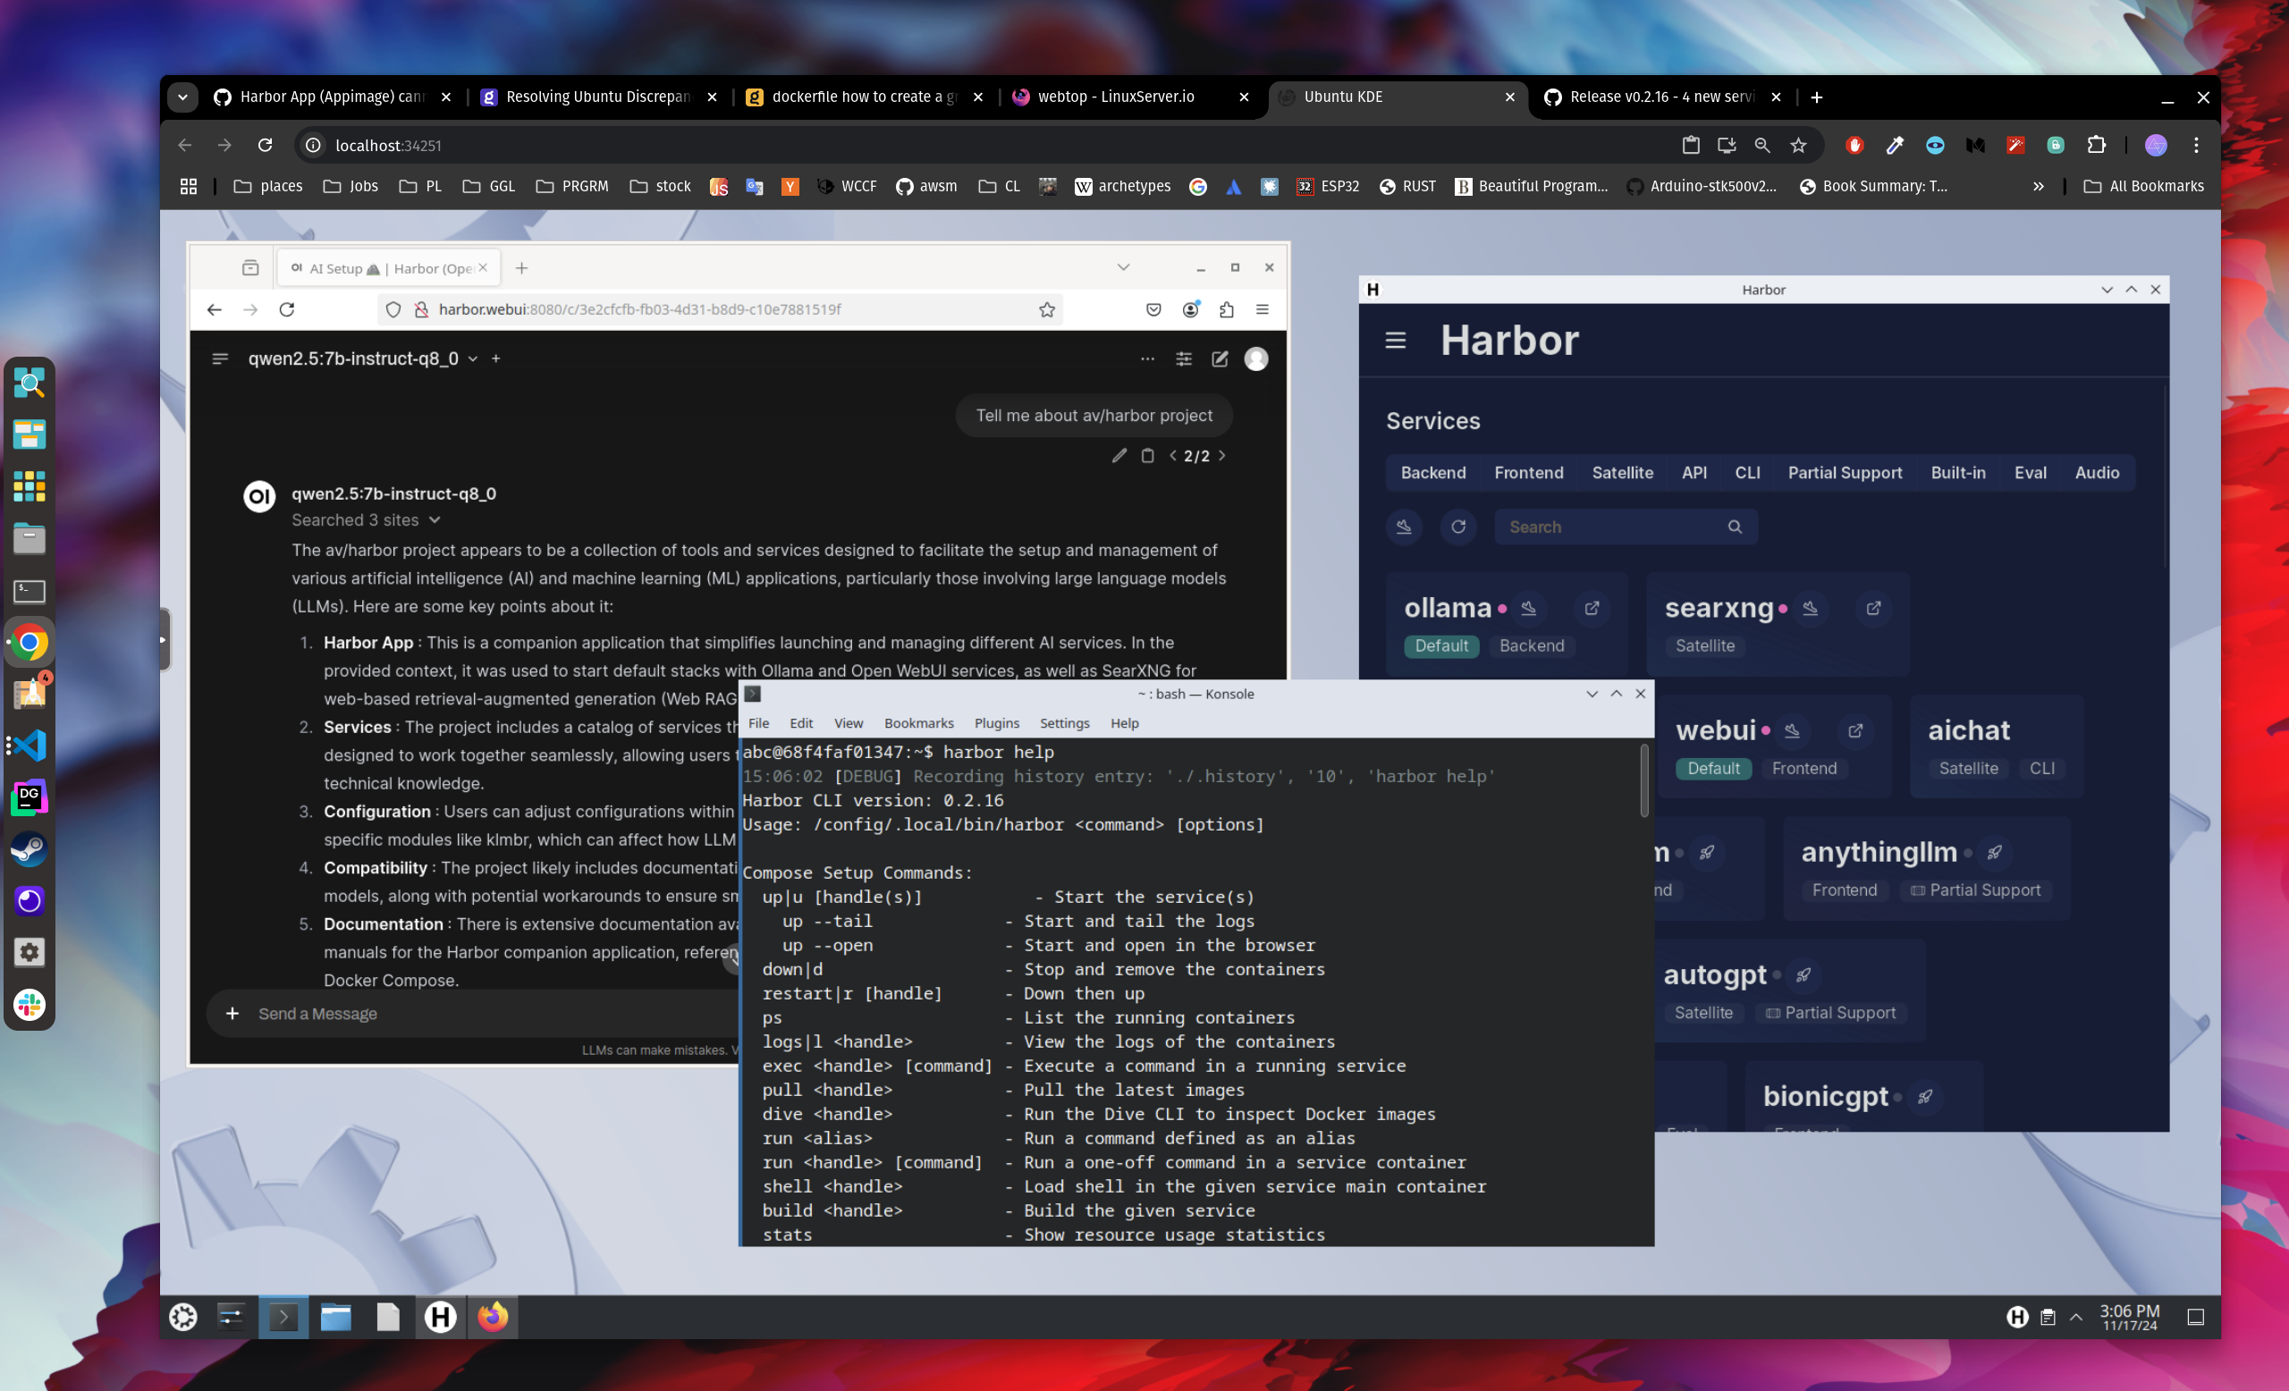Open chat three-dot options menu
This screenshot has width=2289, height=1391.
point(1147,358)
